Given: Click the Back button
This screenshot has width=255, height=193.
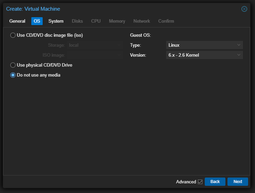Looking at the screenshot, I should click(215, 181).
